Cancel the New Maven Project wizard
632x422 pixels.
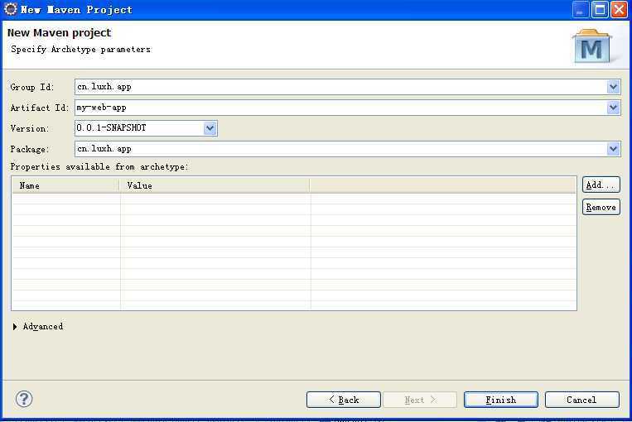pyautogui.click(x=581, y=400)
